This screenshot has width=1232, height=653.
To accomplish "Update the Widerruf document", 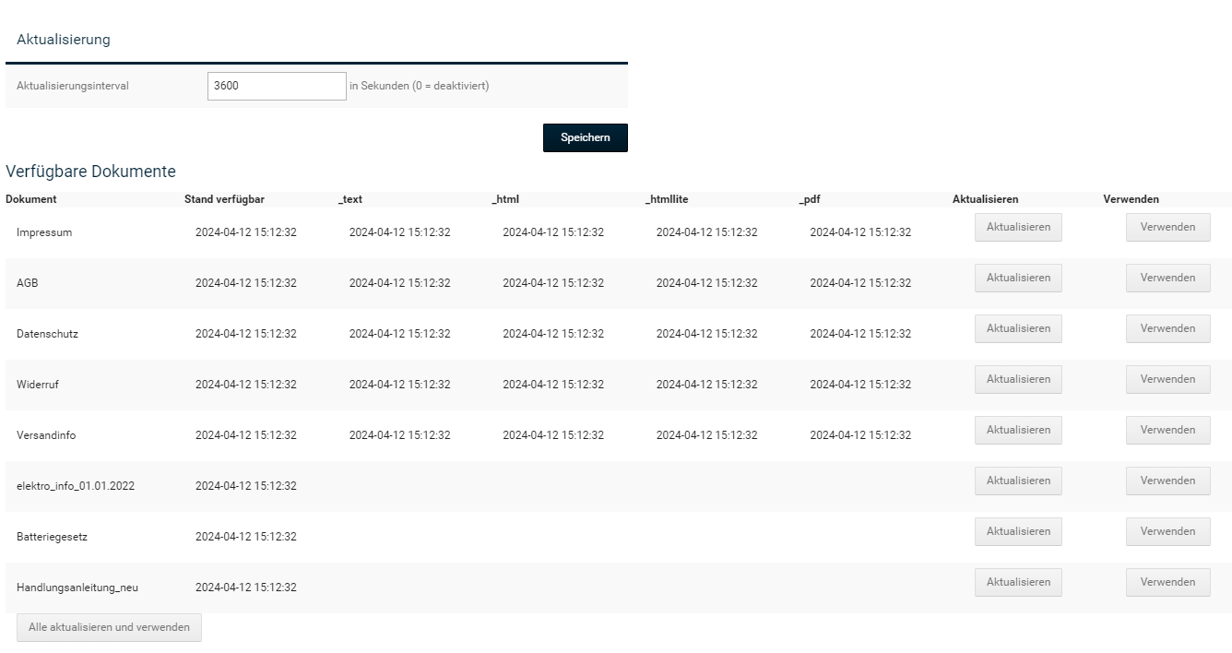I will click(x=1018, y=379).
